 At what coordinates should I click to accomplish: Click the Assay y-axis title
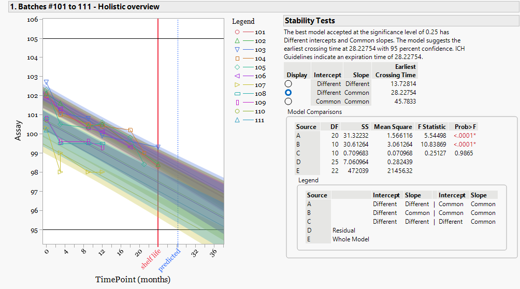click(18, 131)
